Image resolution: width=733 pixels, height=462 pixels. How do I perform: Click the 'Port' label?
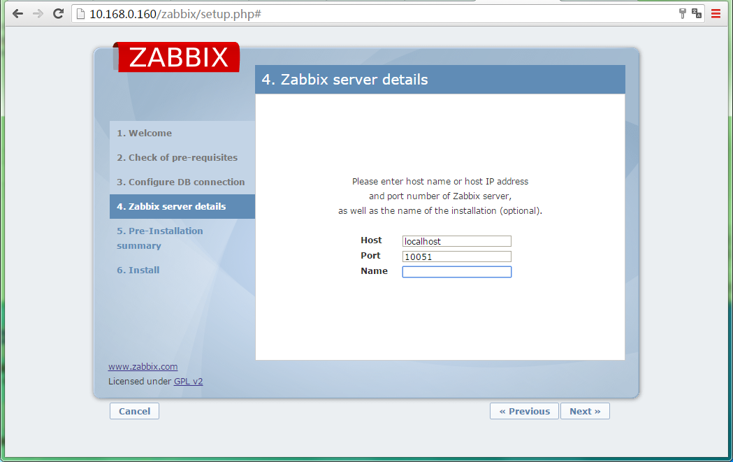[370, 255]
